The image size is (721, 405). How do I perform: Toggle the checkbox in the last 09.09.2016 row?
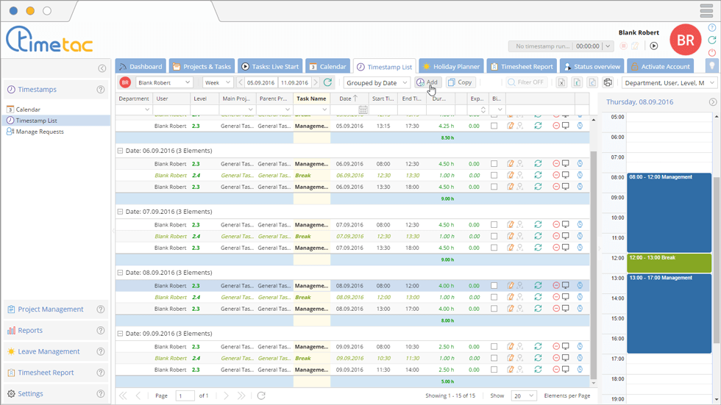coord(494,370)
